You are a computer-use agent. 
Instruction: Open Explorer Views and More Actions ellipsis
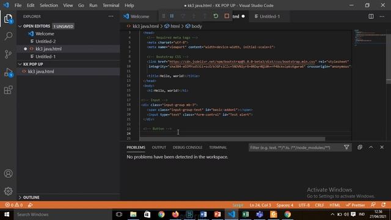111,16
